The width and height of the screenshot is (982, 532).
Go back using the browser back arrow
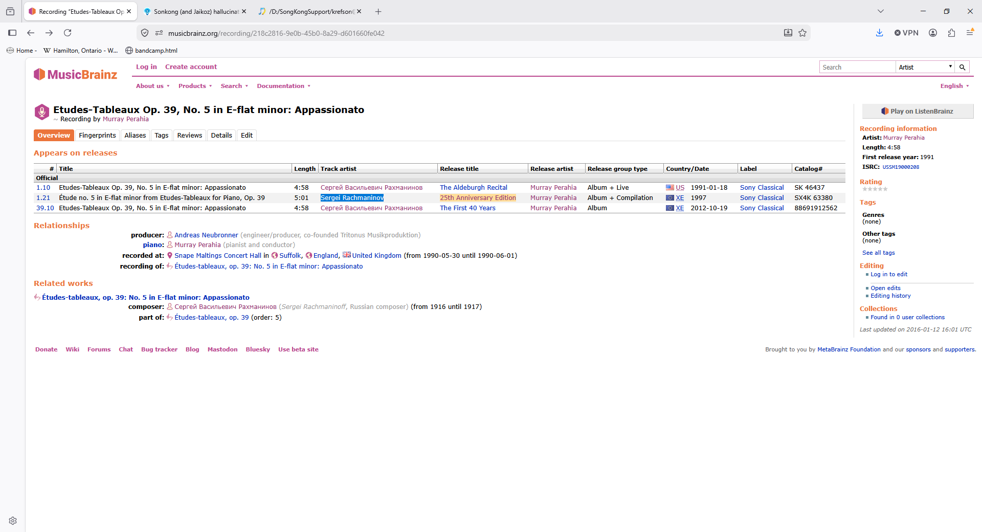[31, 33]
